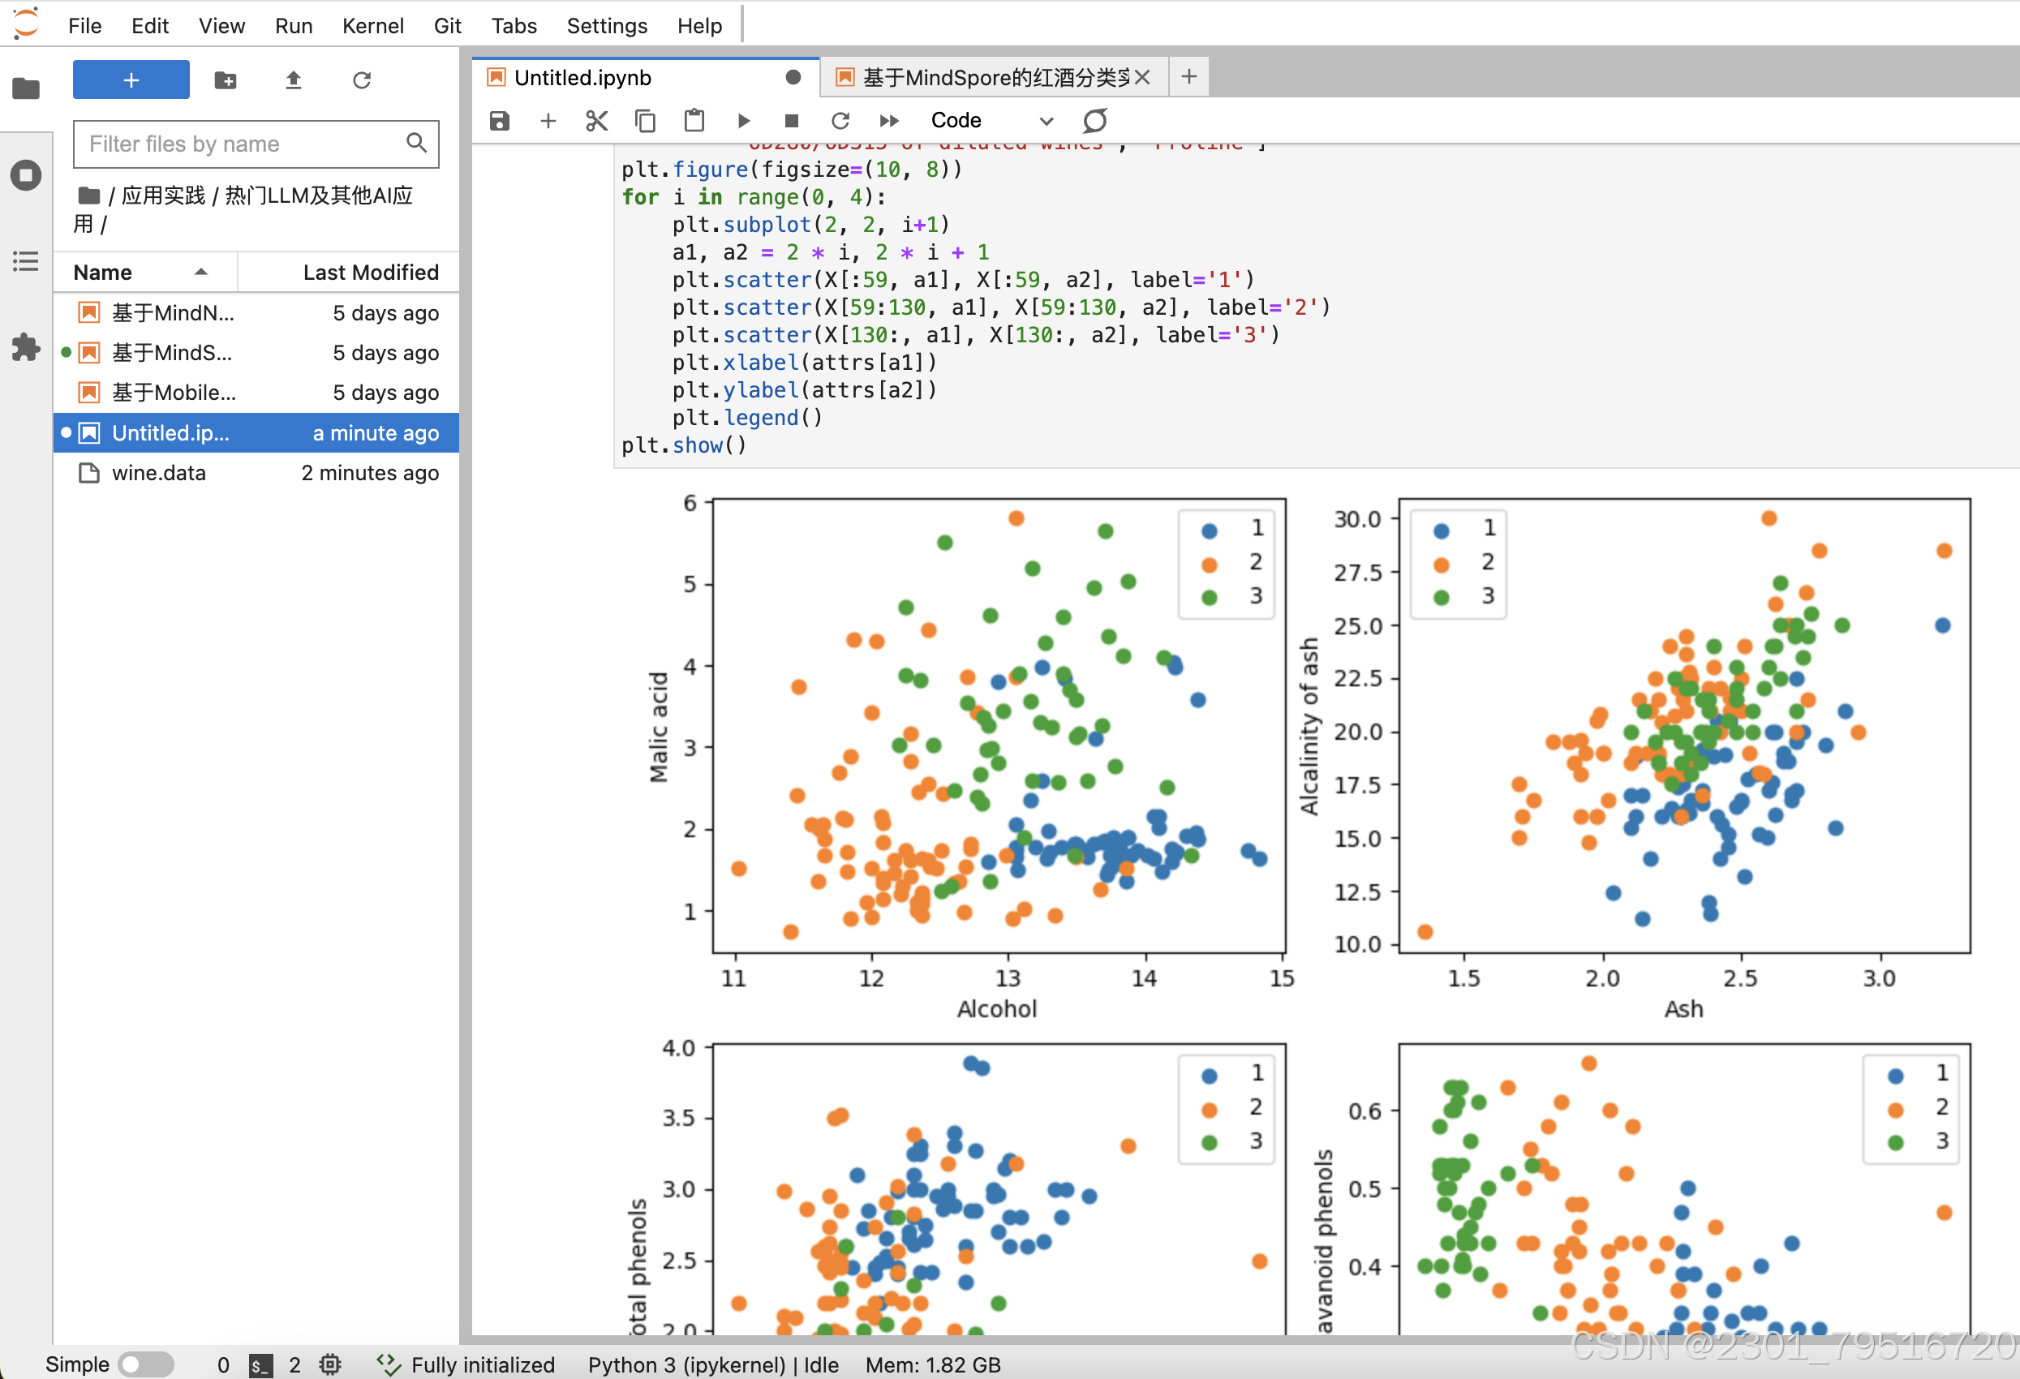Upload files using the upload icon
2020x1379 pixels.
pyautogui.click(x=294, y=81)
